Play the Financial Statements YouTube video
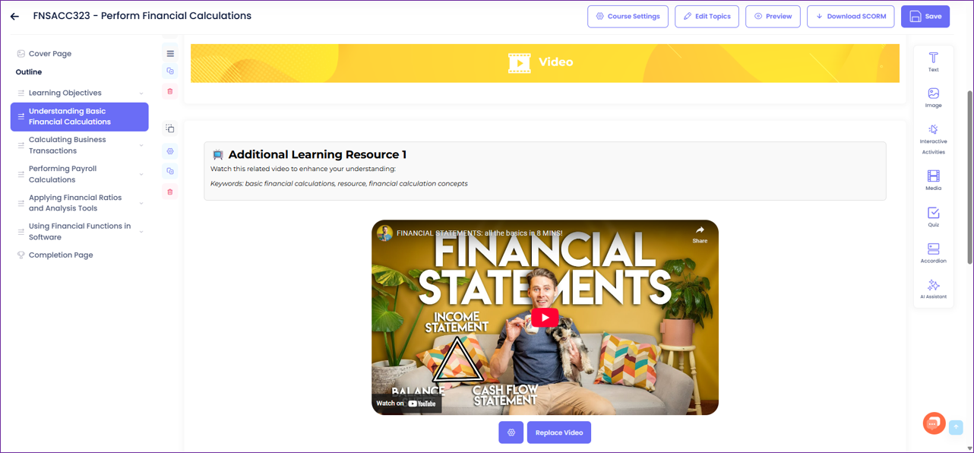This screenshot has width=974, height=453. 545,318
